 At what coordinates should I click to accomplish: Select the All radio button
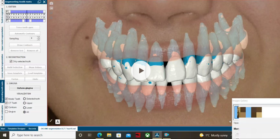[25, 112]
